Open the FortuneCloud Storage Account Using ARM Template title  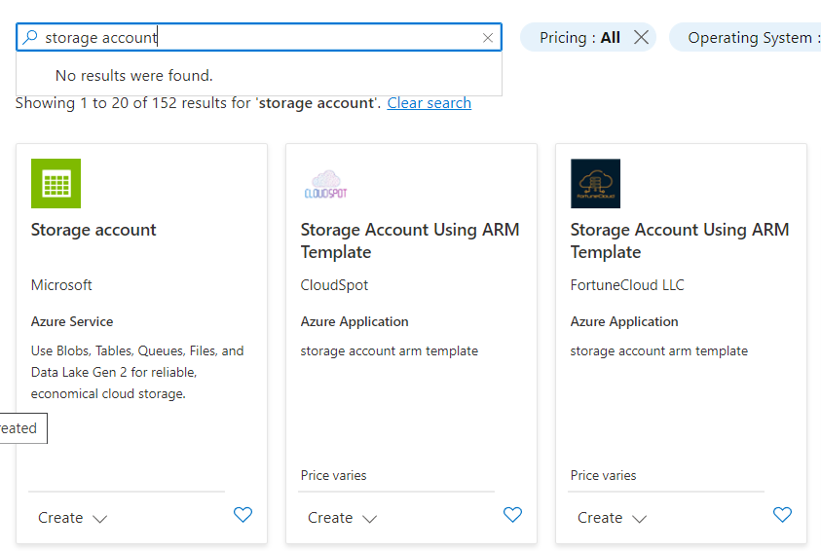(680, 240)
